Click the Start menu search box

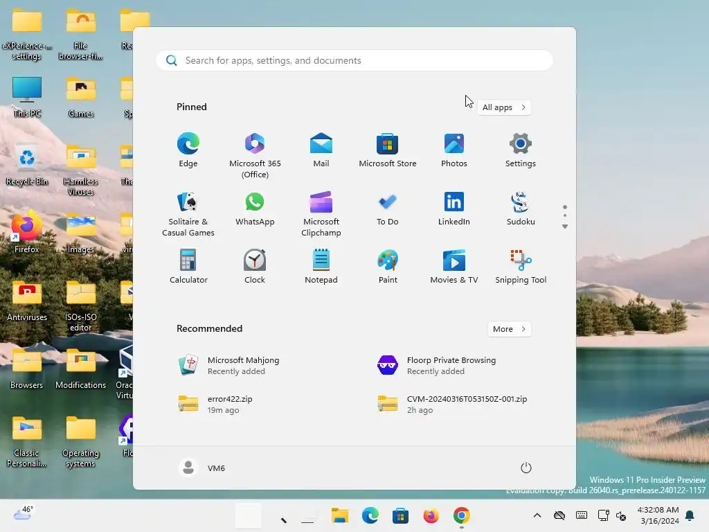pos(354,60)
